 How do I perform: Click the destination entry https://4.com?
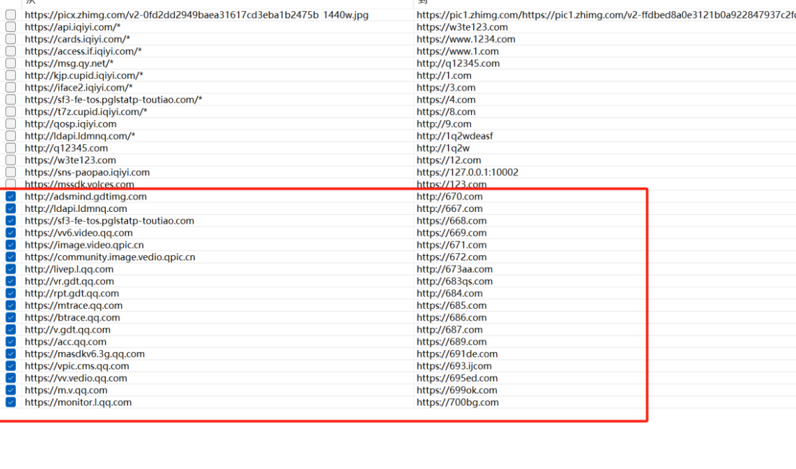(447, 100)
